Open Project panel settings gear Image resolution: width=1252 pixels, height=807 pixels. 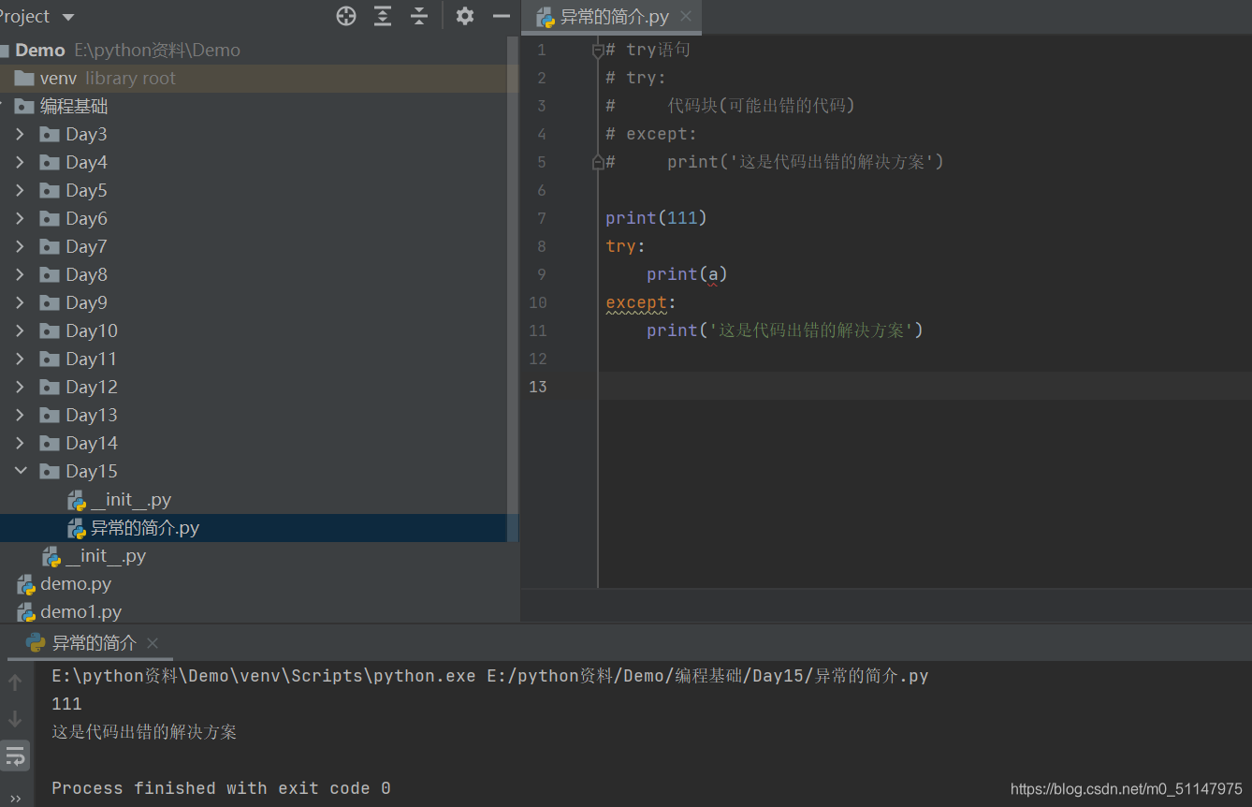465,16
